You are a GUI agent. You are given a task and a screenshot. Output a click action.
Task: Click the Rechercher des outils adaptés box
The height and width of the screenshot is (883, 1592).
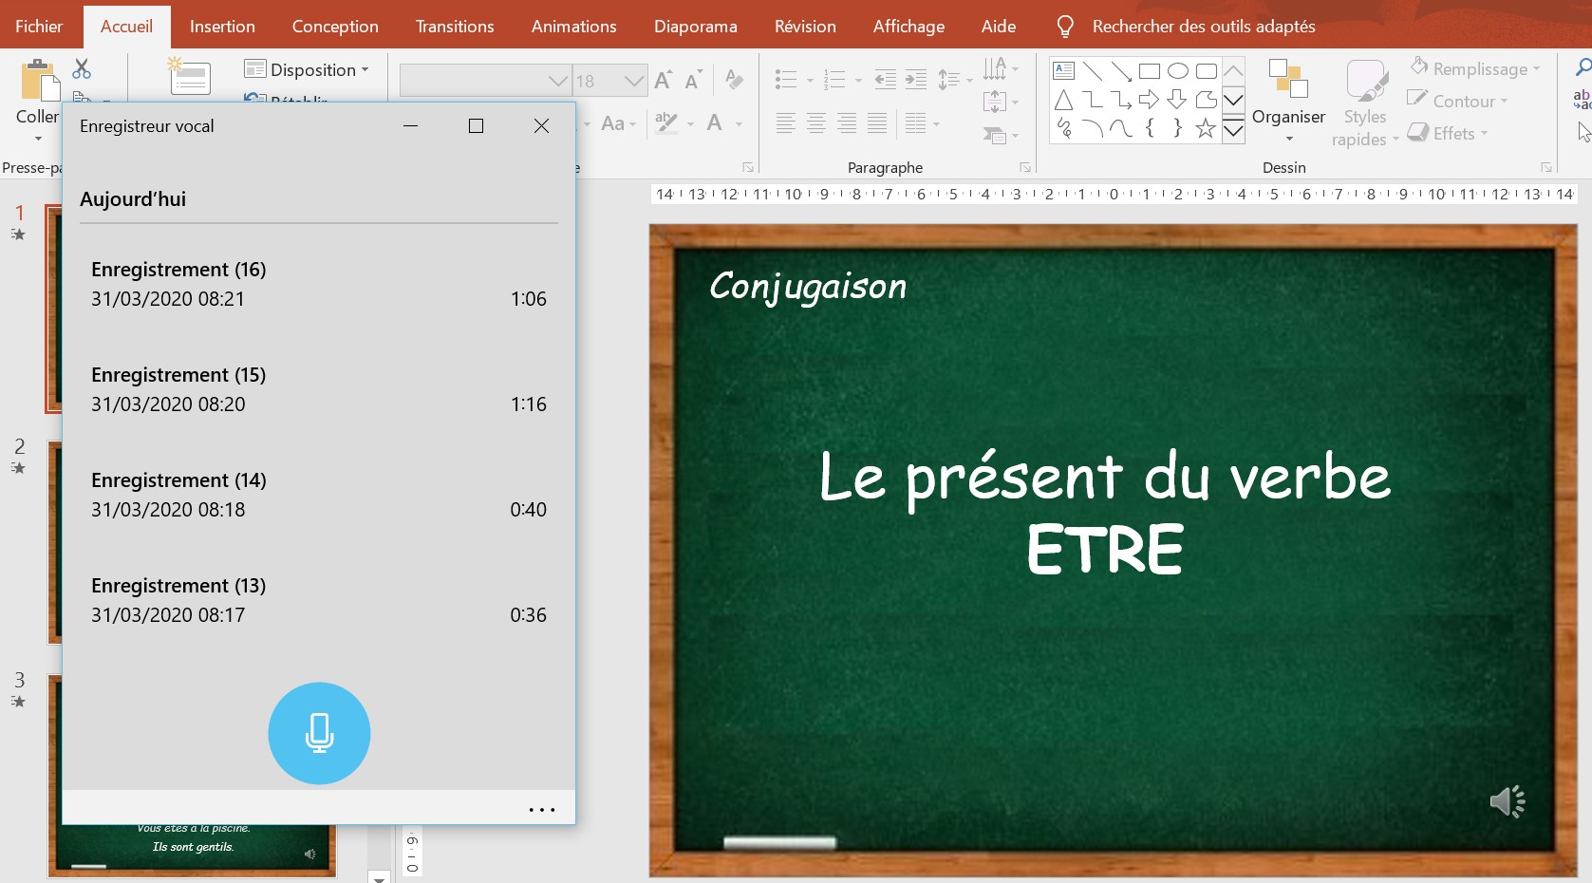1204,27
